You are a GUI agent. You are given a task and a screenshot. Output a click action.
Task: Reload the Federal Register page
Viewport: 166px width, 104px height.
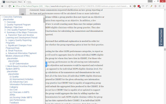pyautogui.click(x=10, y=6)
